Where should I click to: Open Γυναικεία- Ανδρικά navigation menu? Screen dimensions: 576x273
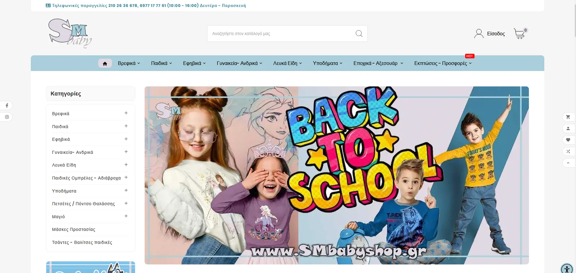coord(239,63)
